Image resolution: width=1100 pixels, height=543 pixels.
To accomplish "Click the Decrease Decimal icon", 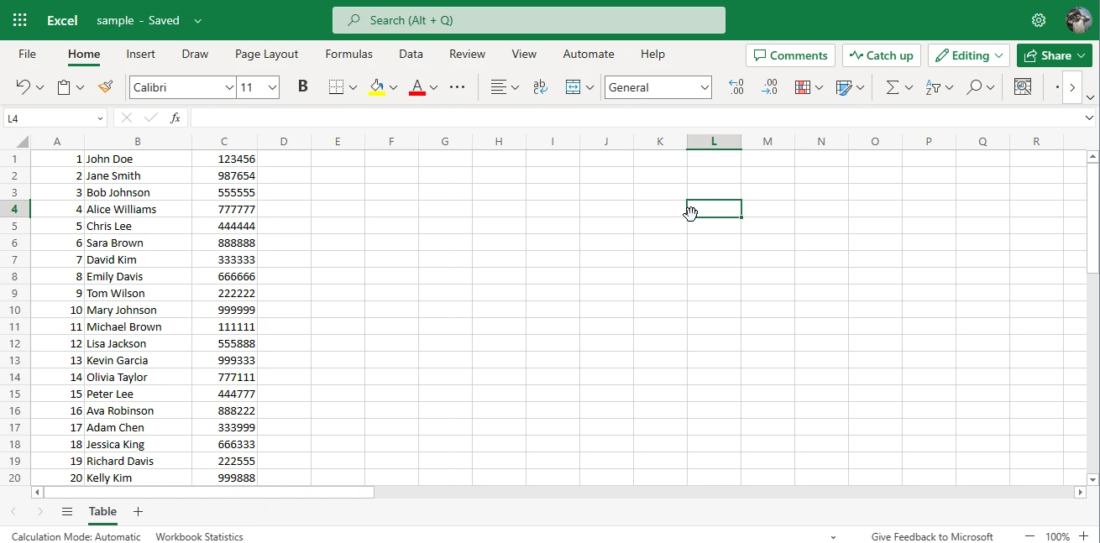I will pyautogui.click(x=769, y=87).
